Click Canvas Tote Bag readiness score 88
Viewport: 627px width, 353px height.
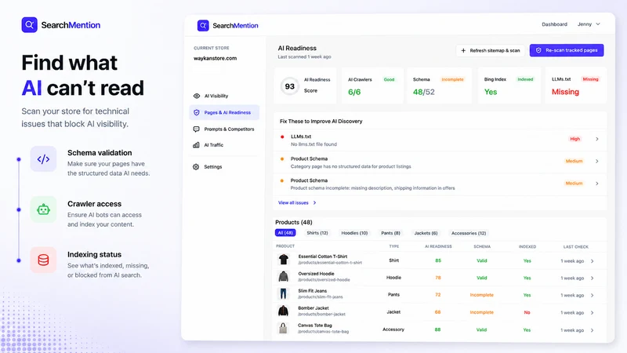point(437,329)
